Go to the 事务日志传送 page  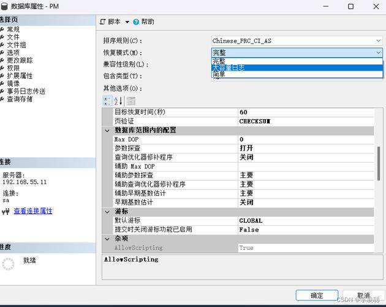[26, 91]
